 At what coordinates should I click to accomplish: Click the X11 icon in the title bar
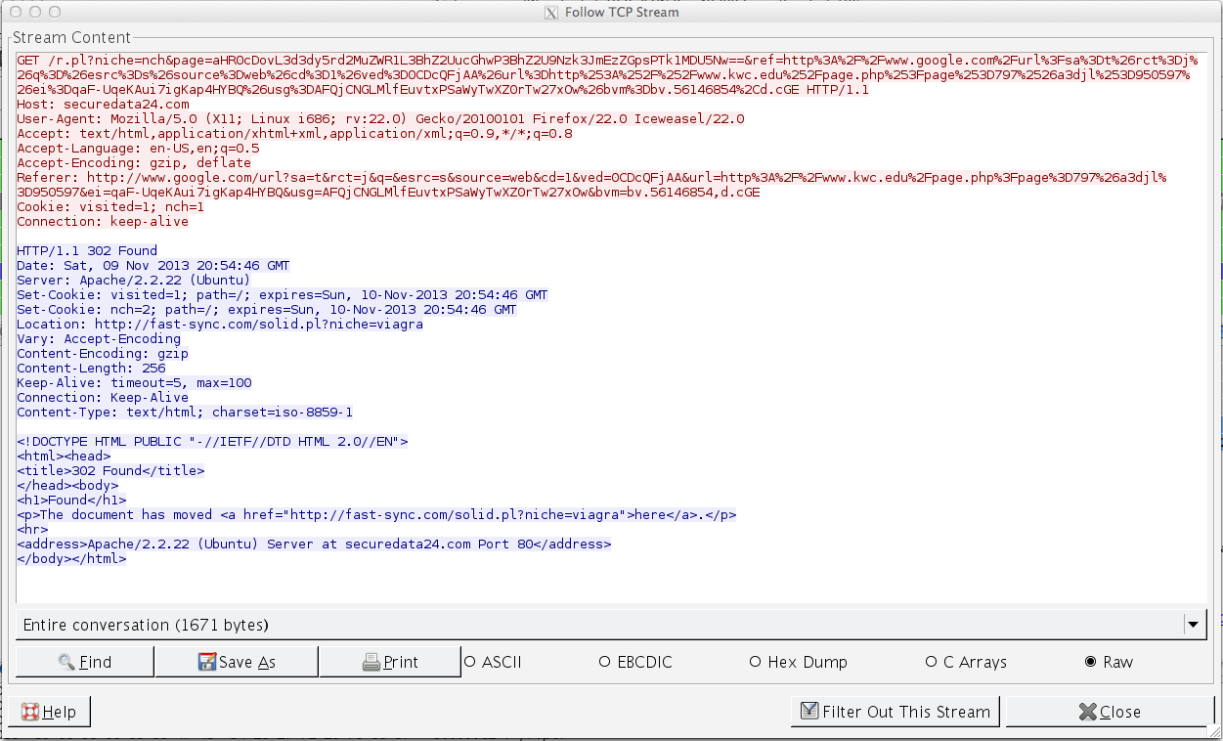click(x=551, y=12)
